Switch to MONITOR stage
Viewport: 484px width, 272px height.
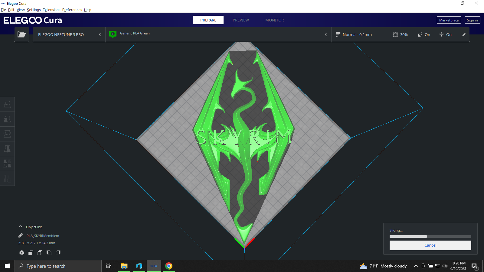pyautogui.click(x=274, y=20)
